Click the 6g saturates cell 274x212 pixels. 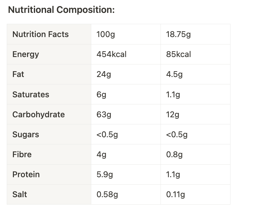point(126,94)
